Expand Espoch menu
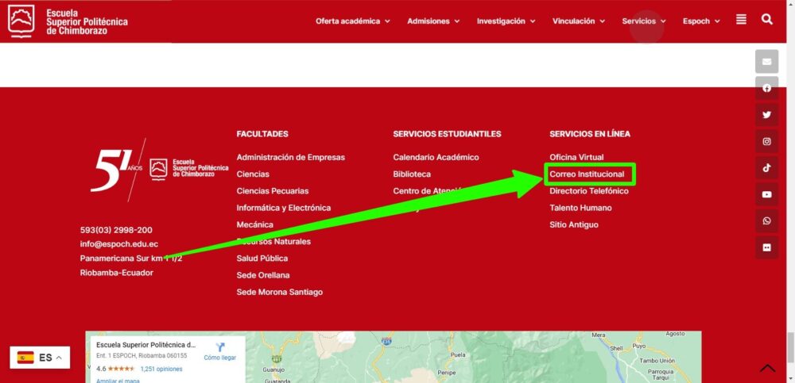795x383 pixels. 701,21
